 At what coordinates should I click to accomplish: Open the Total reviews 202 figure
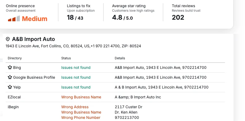coord(178,18)
